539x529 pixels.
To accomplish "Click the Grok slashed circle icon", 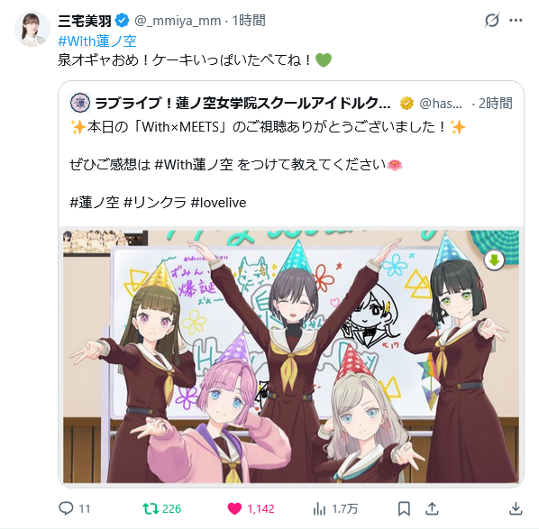I will point(491,21).
